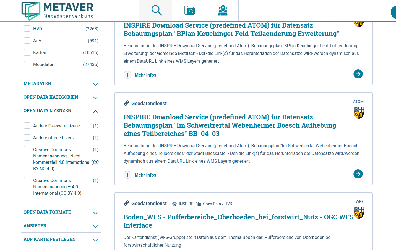Tick Andere Freeware Lizenz checkbox
The width and height of the screenshot is (396, 250).
coord(27,126)
